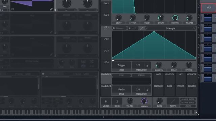Click the purple voice SPREAD knob
Viewport: 216px width, 121px height.
point(144,101)
